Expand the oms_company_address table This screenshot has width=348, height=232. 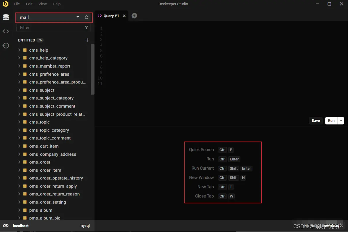(x=19, y=154)
